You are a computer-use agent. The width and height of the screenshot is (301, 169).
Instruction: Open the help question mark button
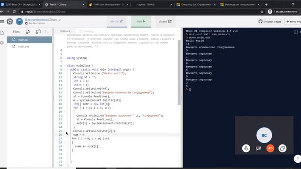pos(298,159)
